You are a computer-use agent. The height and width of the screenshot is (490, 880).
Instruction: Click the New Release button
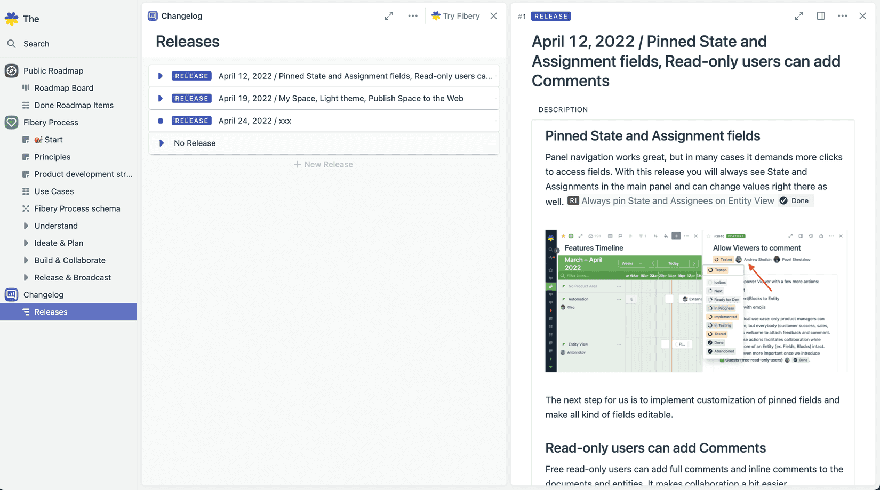click(323, 164)
